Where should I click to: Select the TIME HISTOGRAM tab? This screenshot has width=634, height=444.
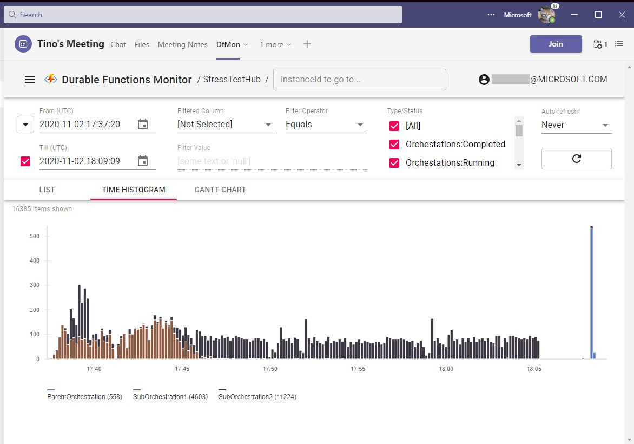pos(134,190)
